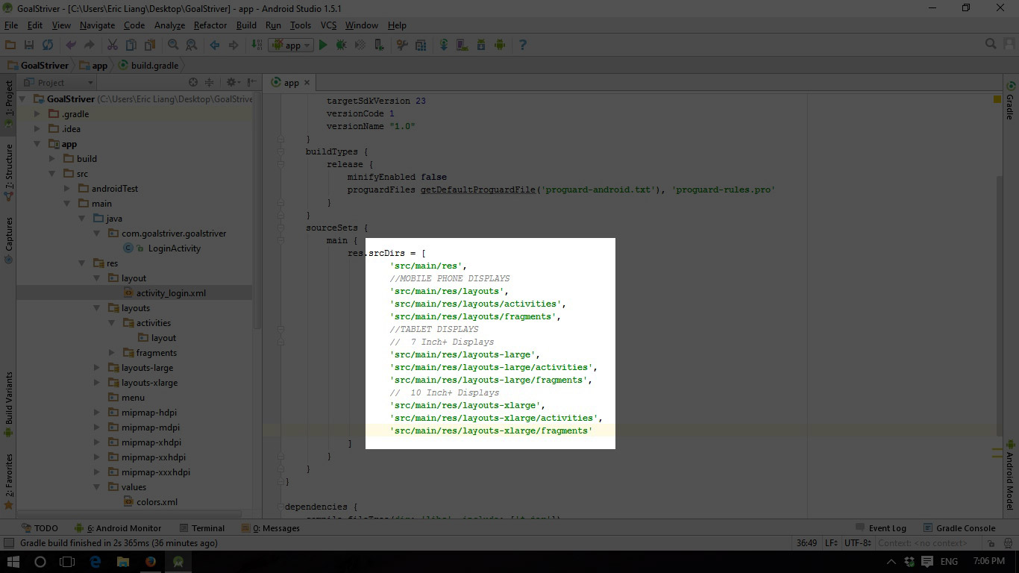
Task: Expand the layouts-xlarge folder
Action: click(97, 383)
